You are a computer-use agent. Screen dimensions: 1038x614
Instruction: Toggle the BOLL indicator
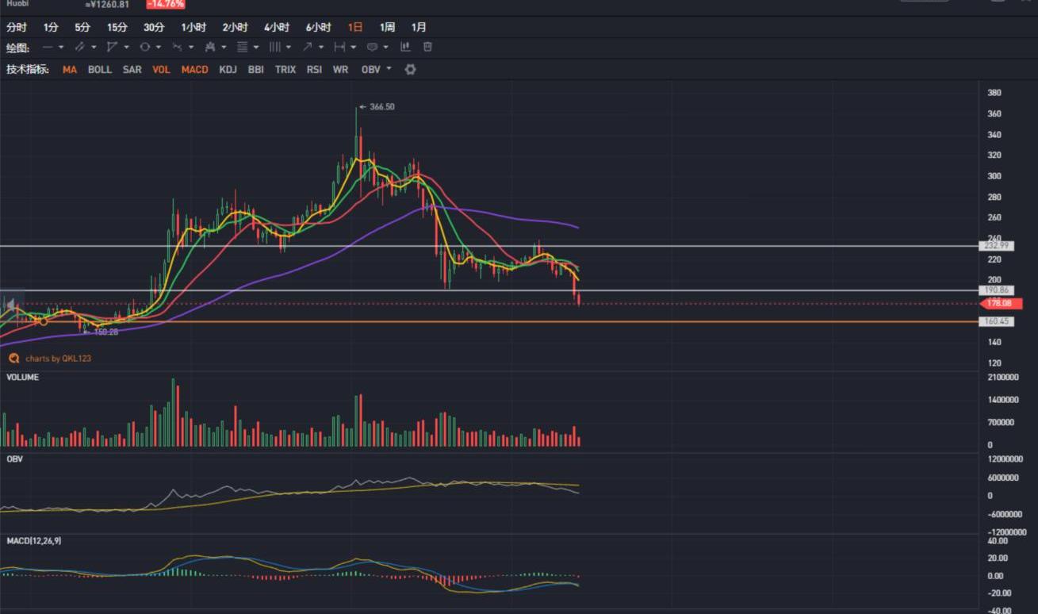(x=100, y=70)
